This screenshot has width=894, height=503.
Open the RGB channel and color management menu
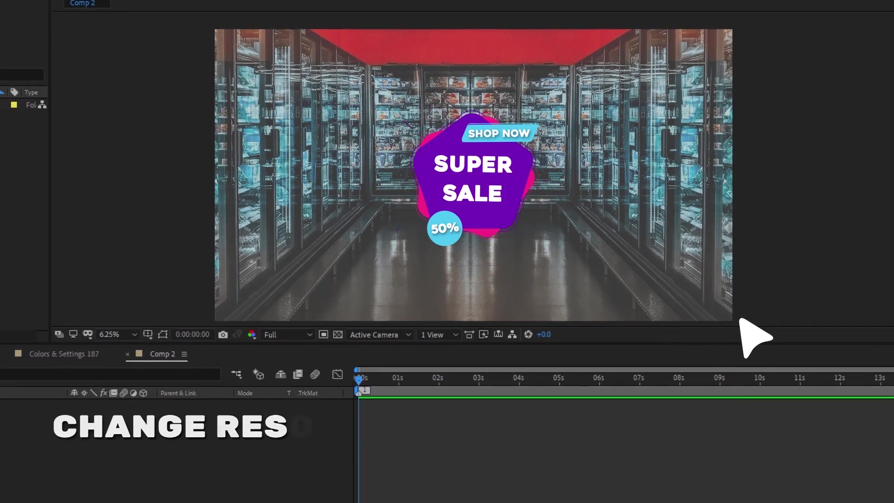pos(252,334)
